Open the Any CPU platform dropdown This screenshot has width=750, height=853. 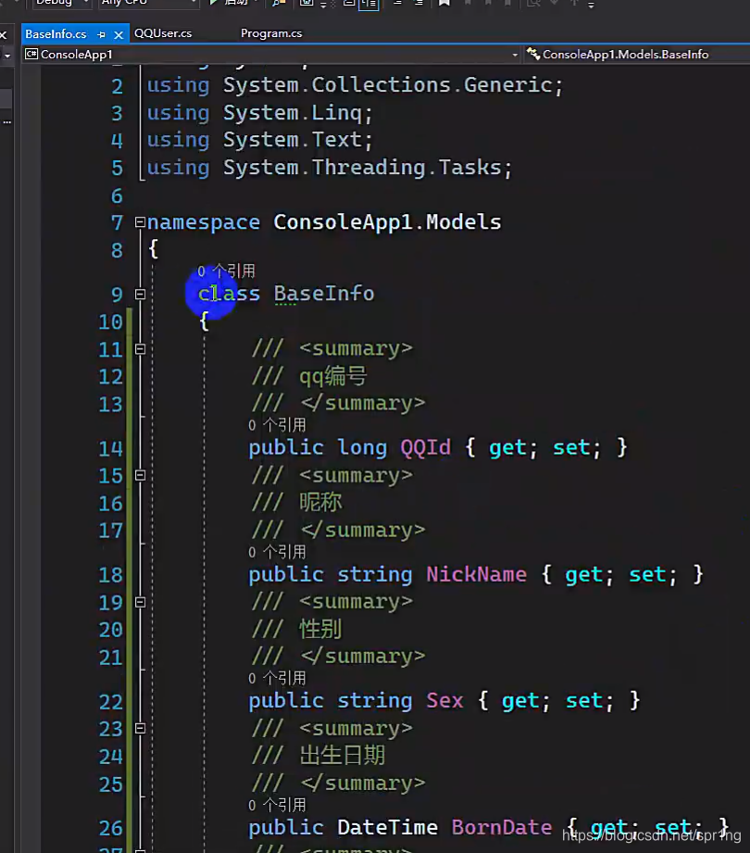(x=148, y=3)
